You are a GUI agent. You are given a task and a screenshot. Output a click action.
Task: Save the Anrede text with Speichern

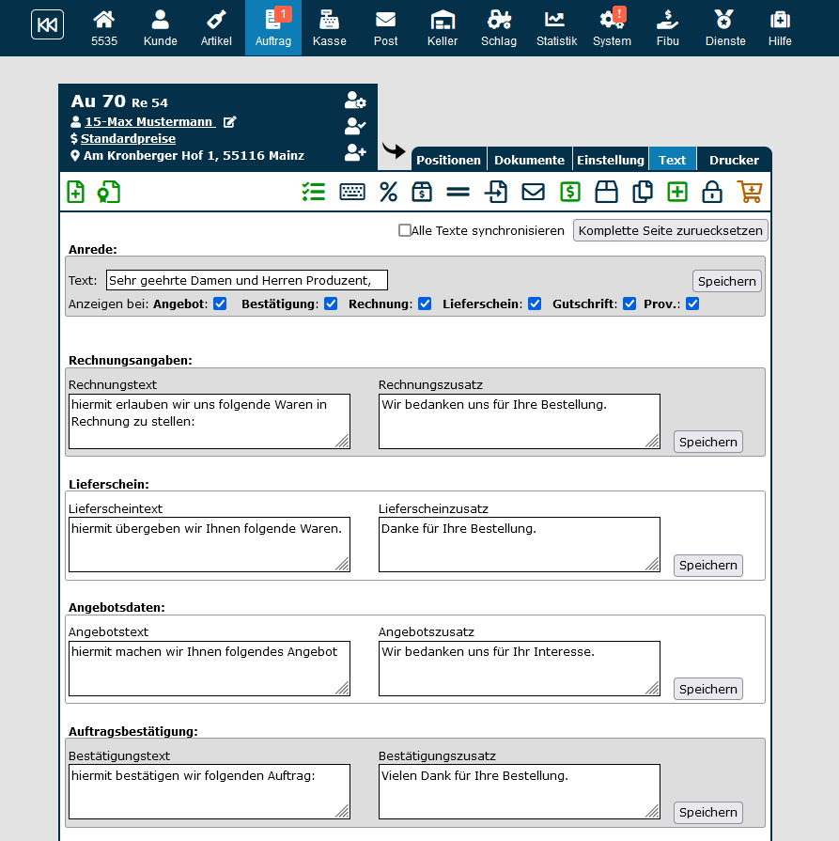726,281
